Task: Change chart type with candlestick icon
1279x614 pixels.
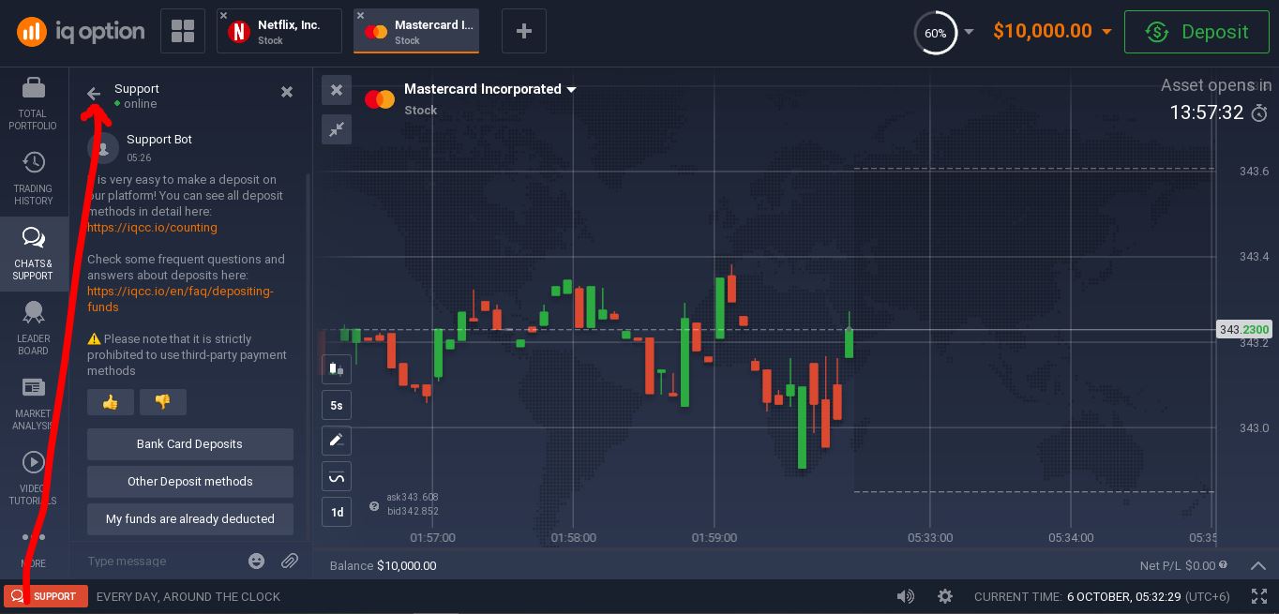Action: (337, 369)
